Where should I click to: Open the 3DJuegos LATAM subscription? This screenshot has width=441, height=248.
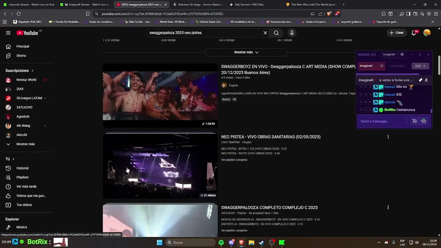(x=29, y=98)
